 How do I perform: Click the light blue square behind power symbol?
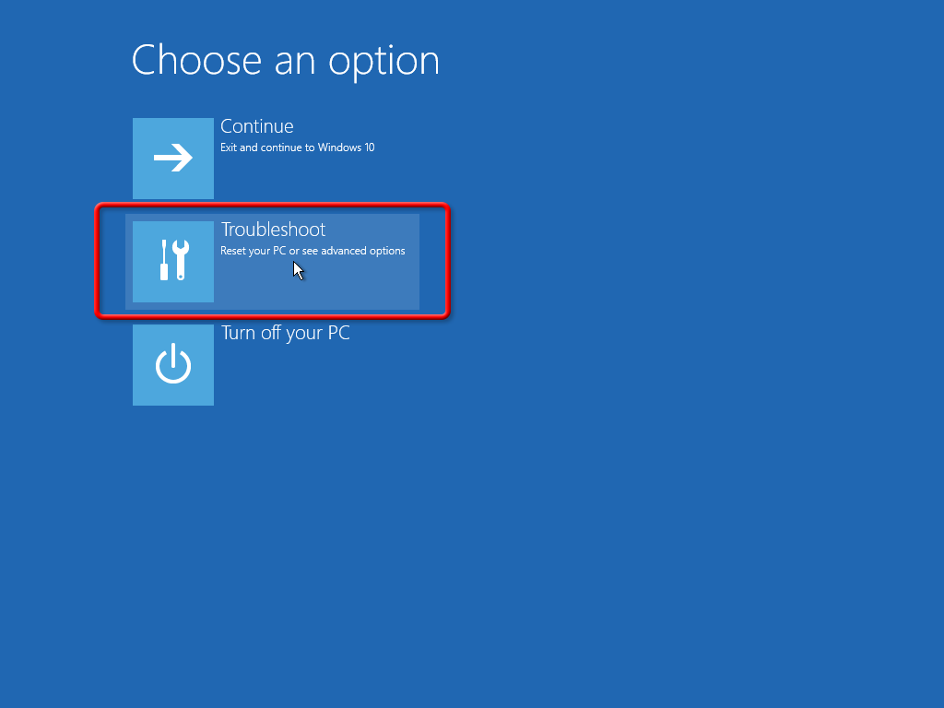(173, 365)
